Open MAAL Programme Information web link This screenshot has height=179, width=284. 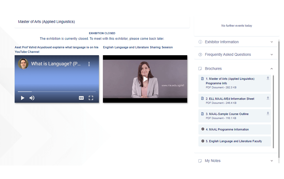(x=234, y=129)
